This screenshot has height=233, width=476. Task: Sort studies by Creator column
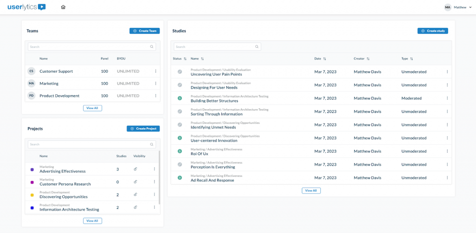click(x=368, y=59)
